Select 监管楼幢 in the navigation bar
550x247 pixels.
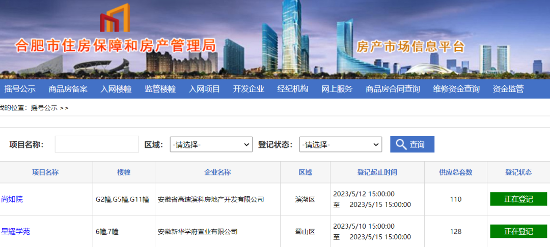pos(160,89)
